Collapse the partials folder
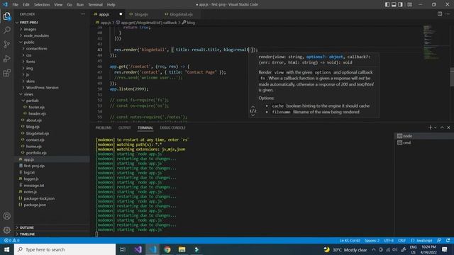 [52, 101]
